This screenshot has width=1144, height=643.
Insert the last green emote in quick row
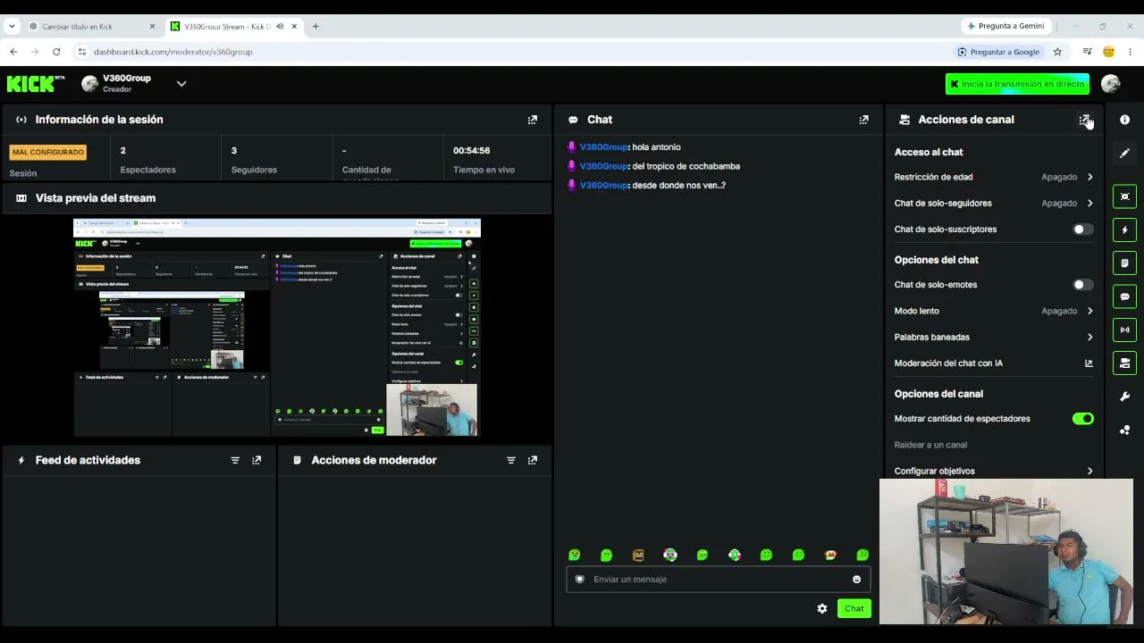coord(862,555)
